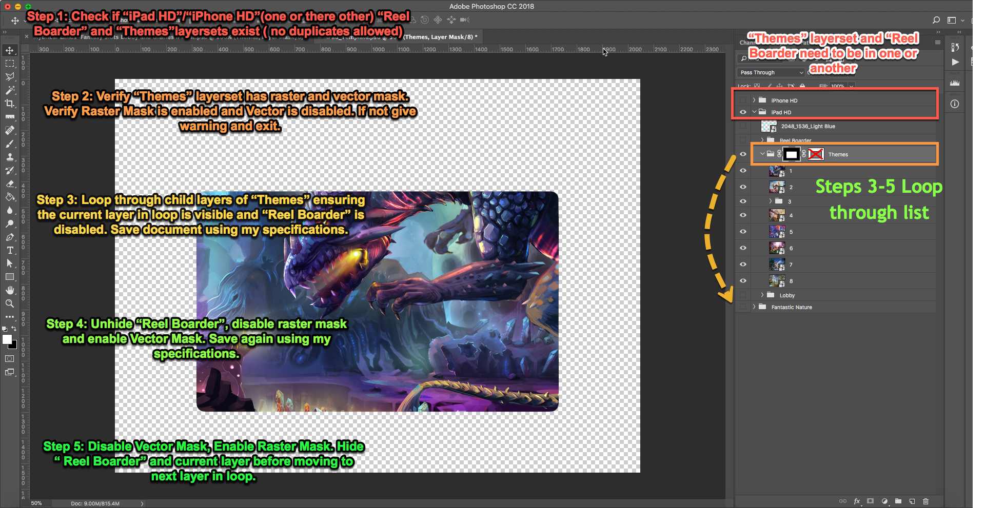Open the search magnifier in top bar

click(x=936, y=20)
